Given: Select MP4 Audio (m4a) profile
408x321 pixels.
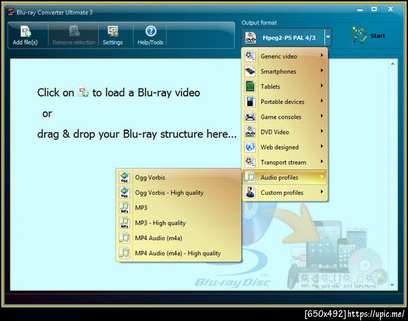Looking at the screenshot, I should [x=178, y=238].
